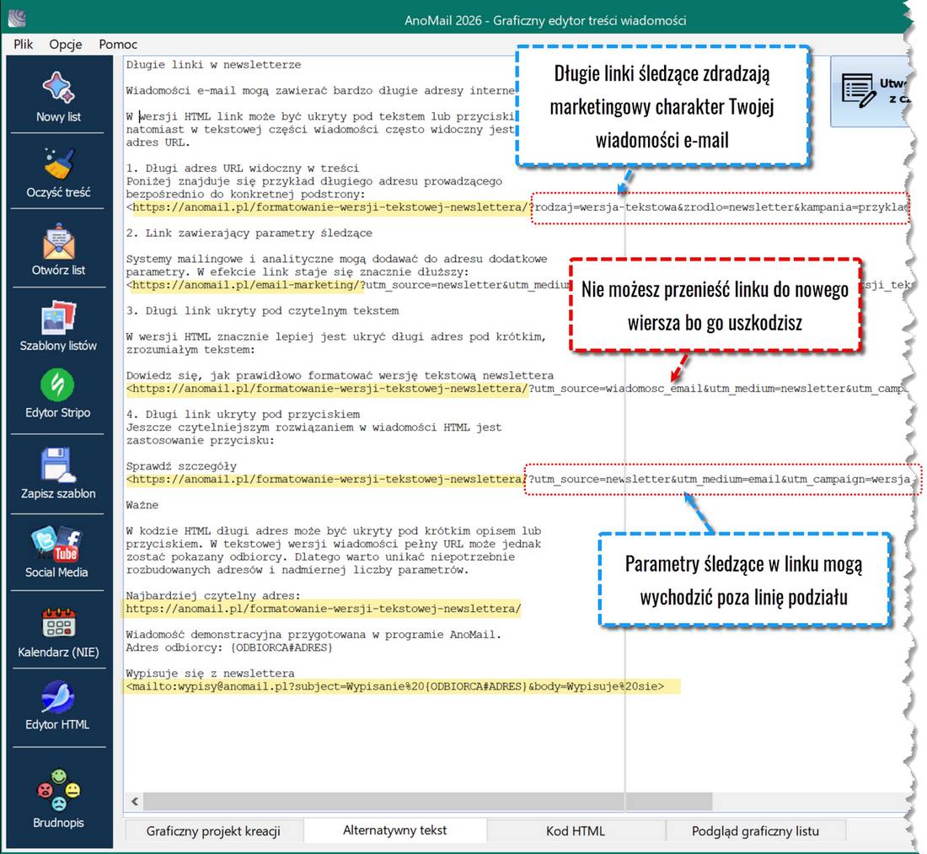927x854 pixels.
Task: Open a message via Otwórz list
Action: click(x=58, y=250)
